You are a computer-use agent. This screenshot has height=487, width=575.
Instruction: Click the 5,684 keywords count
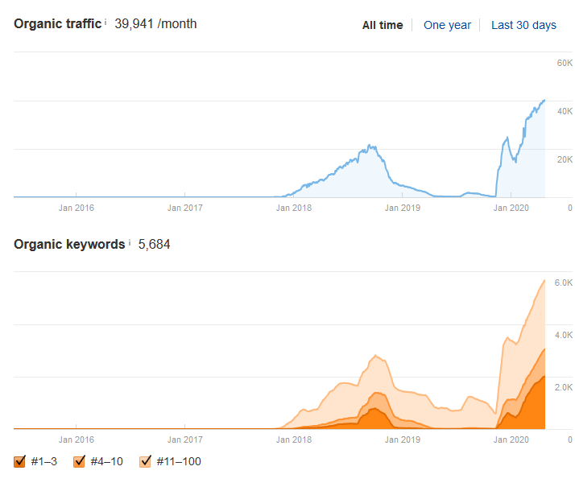(x=154, y=245)
